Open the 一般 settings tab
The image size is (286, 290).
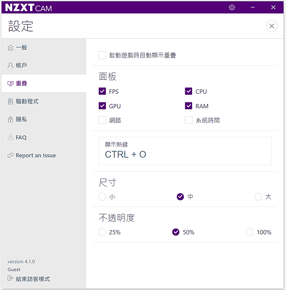point(44,47)
